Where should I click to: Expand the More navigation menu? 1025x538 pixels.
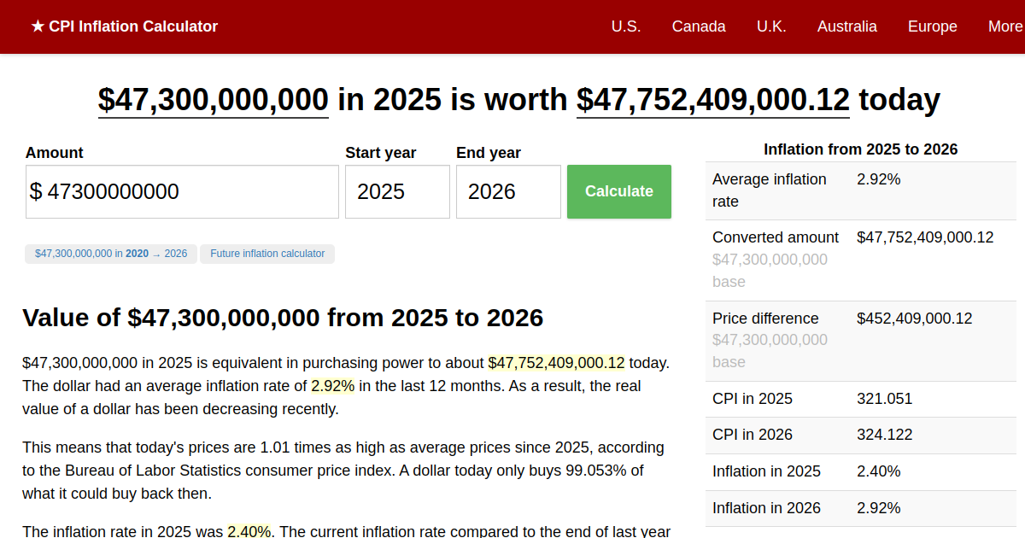[1005, 26]
